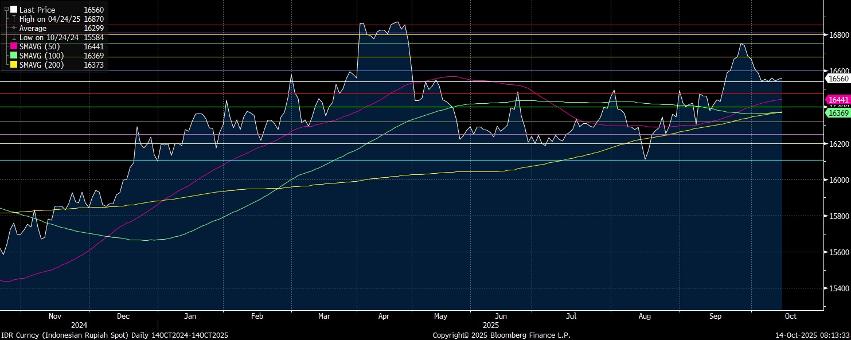The height and width of the screenshot is (340, 851).
Task: Click the green 16369 axis price tag
Action: (x=837, y=114)
